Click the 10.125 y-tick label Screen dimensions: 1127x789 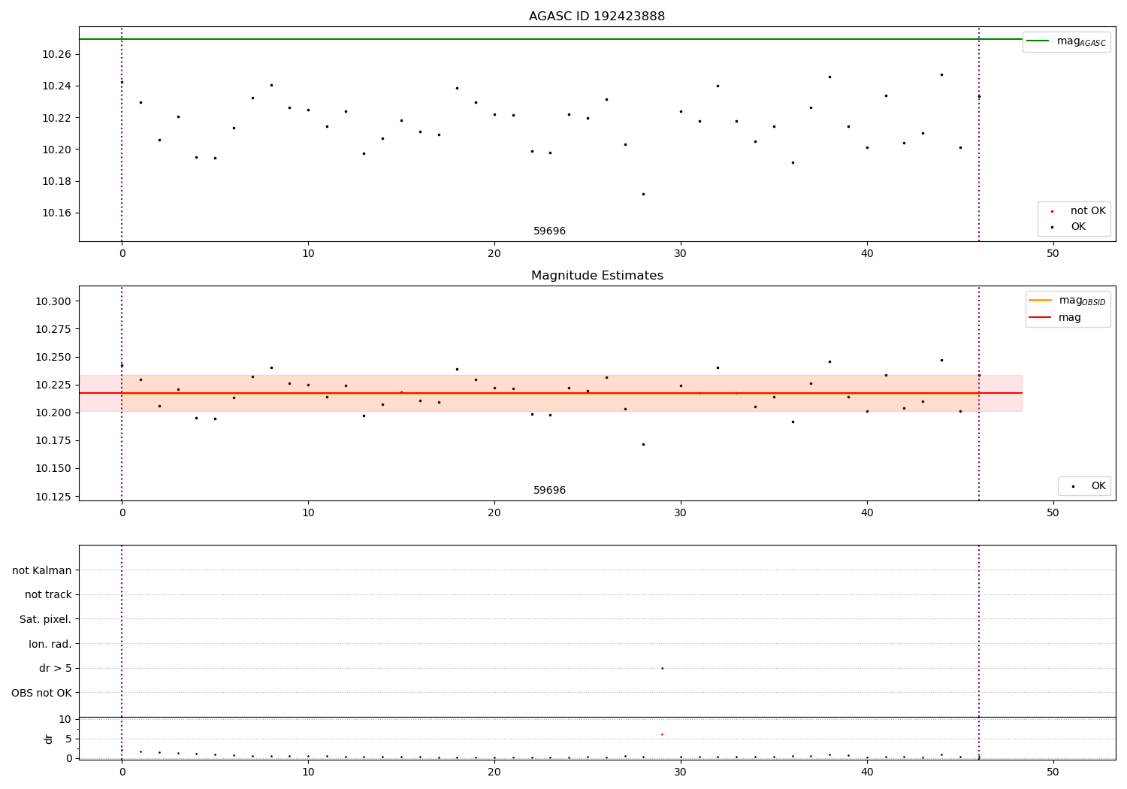[53, 497]
